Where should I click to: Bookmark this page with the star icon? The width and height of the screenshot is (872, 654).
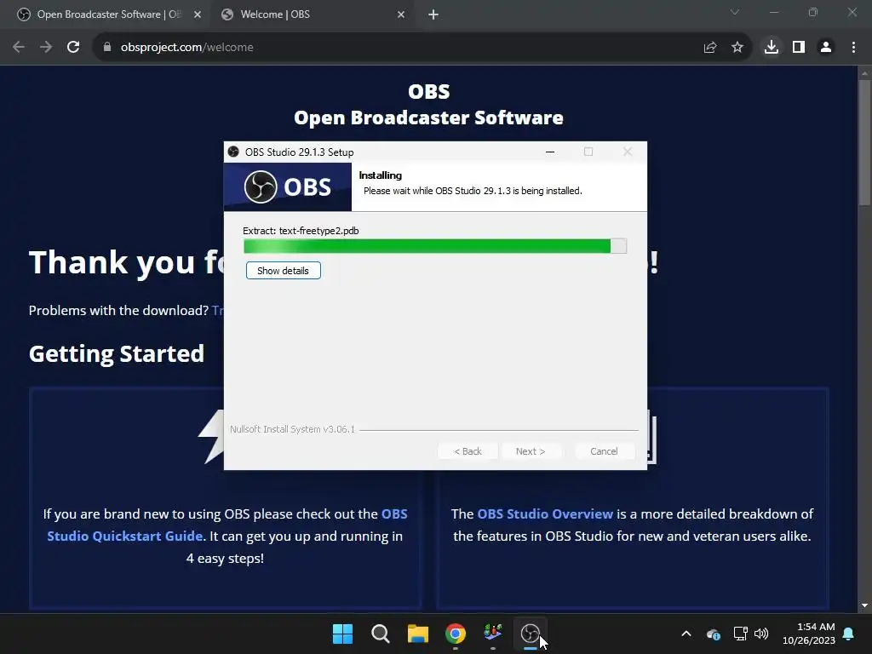(x=737, y=48)
